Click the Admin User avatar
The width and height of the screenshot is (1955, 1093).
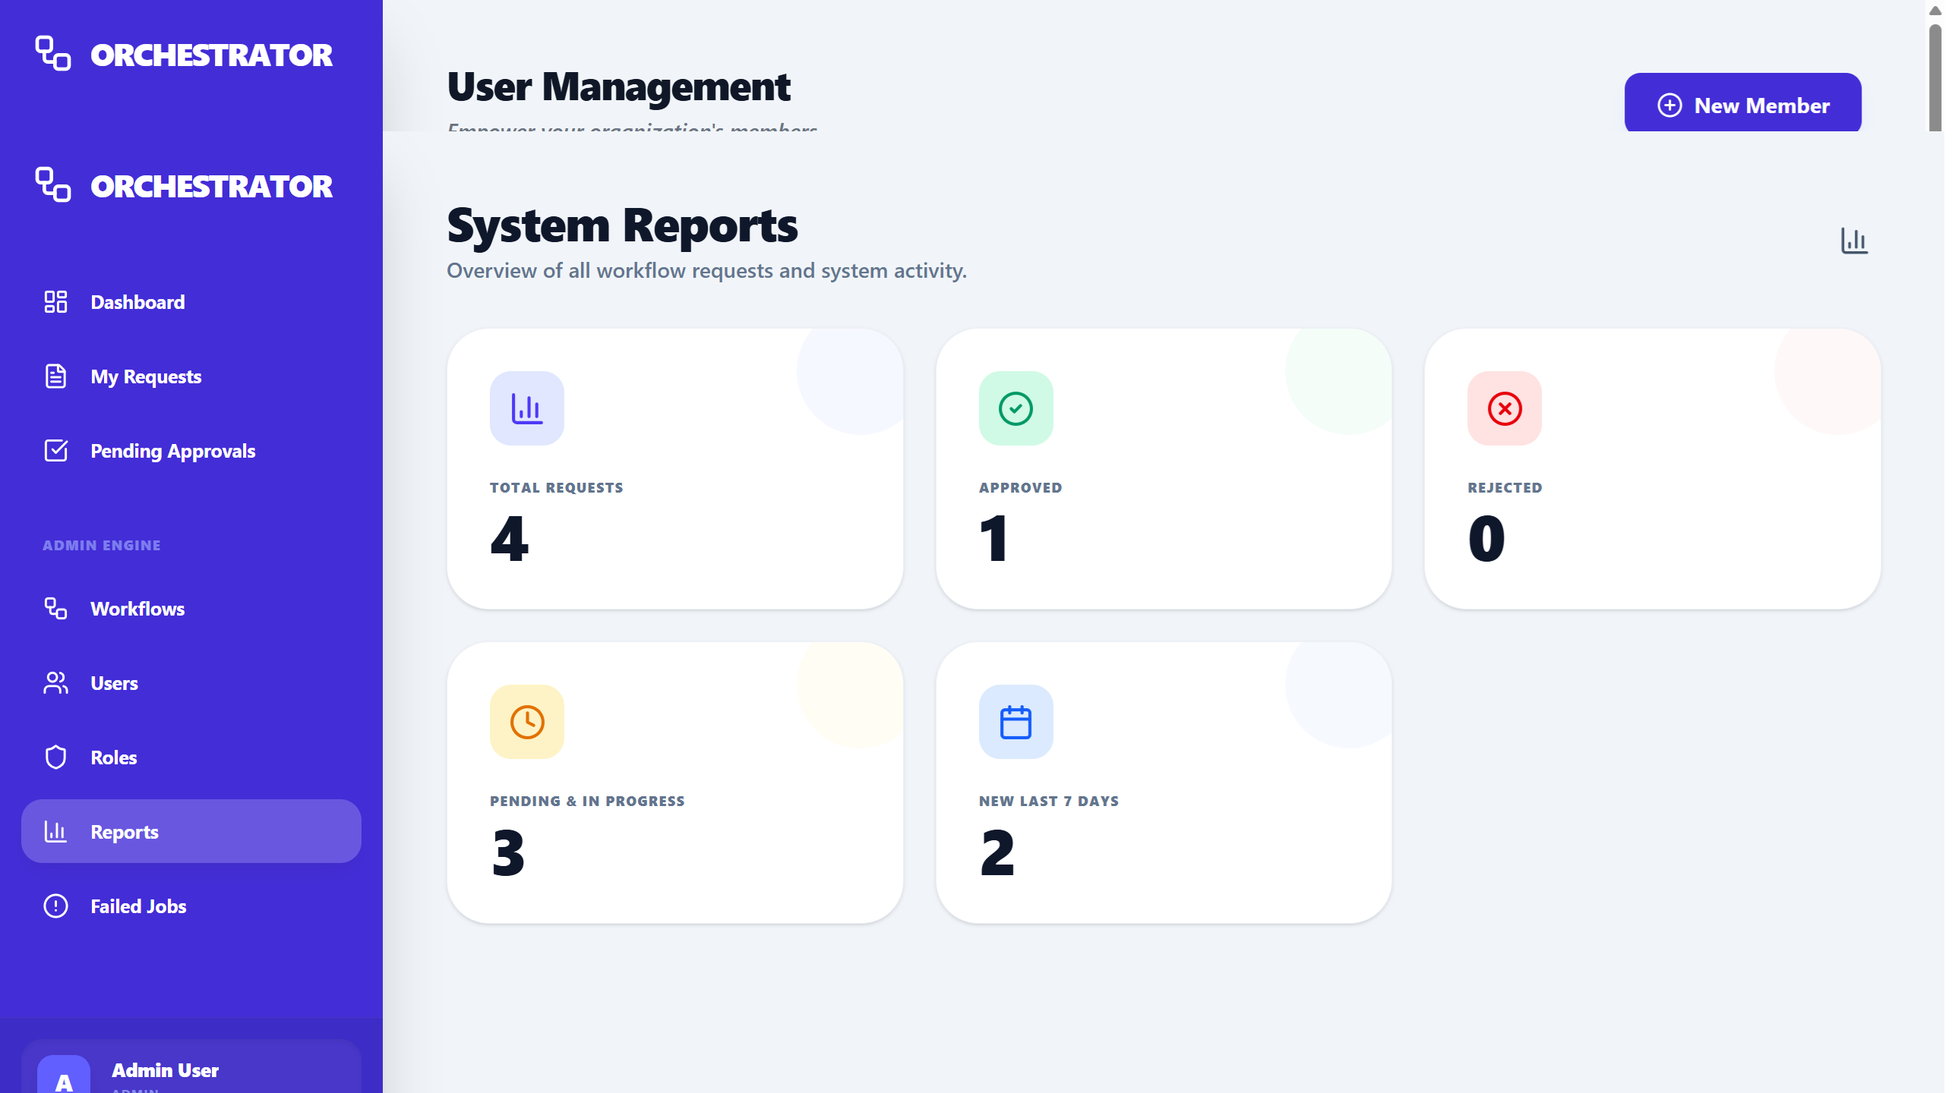pos(64,1078)
